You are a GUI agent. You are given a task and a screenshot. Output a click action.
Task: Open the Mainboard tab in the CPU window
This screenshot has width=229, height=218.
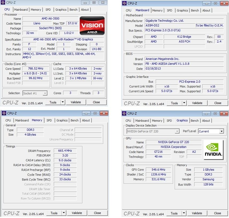coord(21,10)
